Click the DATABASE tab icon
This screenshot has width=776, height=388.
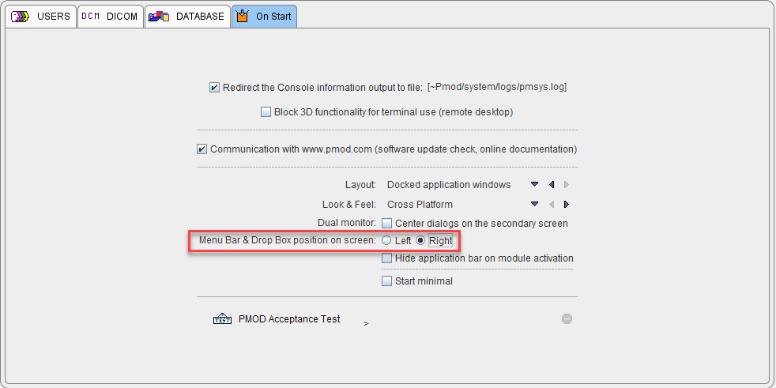(159, 17)
